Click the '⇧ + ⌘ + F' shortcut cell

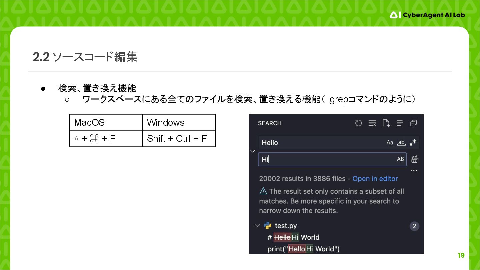pyautogui.click(x=106, y=138)
